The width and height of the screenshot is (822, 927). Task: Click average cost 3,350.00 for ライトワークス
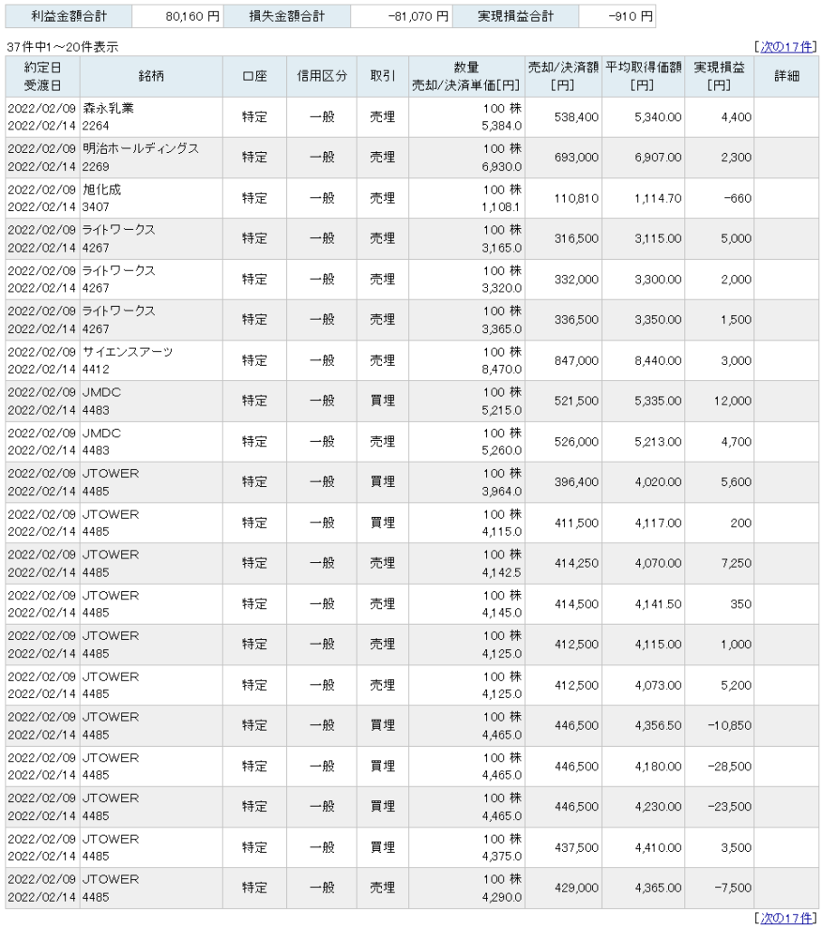pos(657,320)
